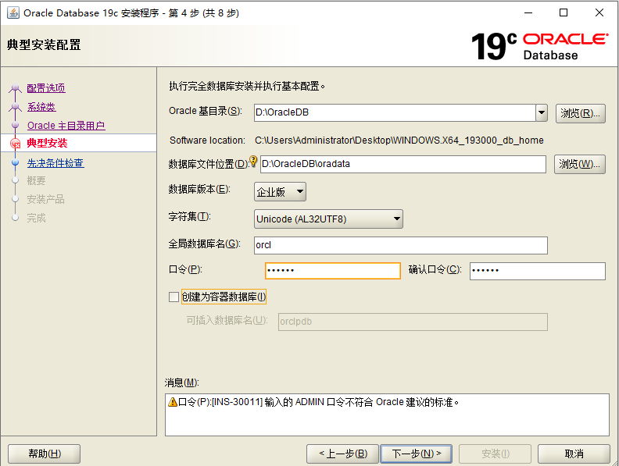619x466 pixels.
Task: Click the 全局数据库名 orcl field
Action: [x=401, y=245]
